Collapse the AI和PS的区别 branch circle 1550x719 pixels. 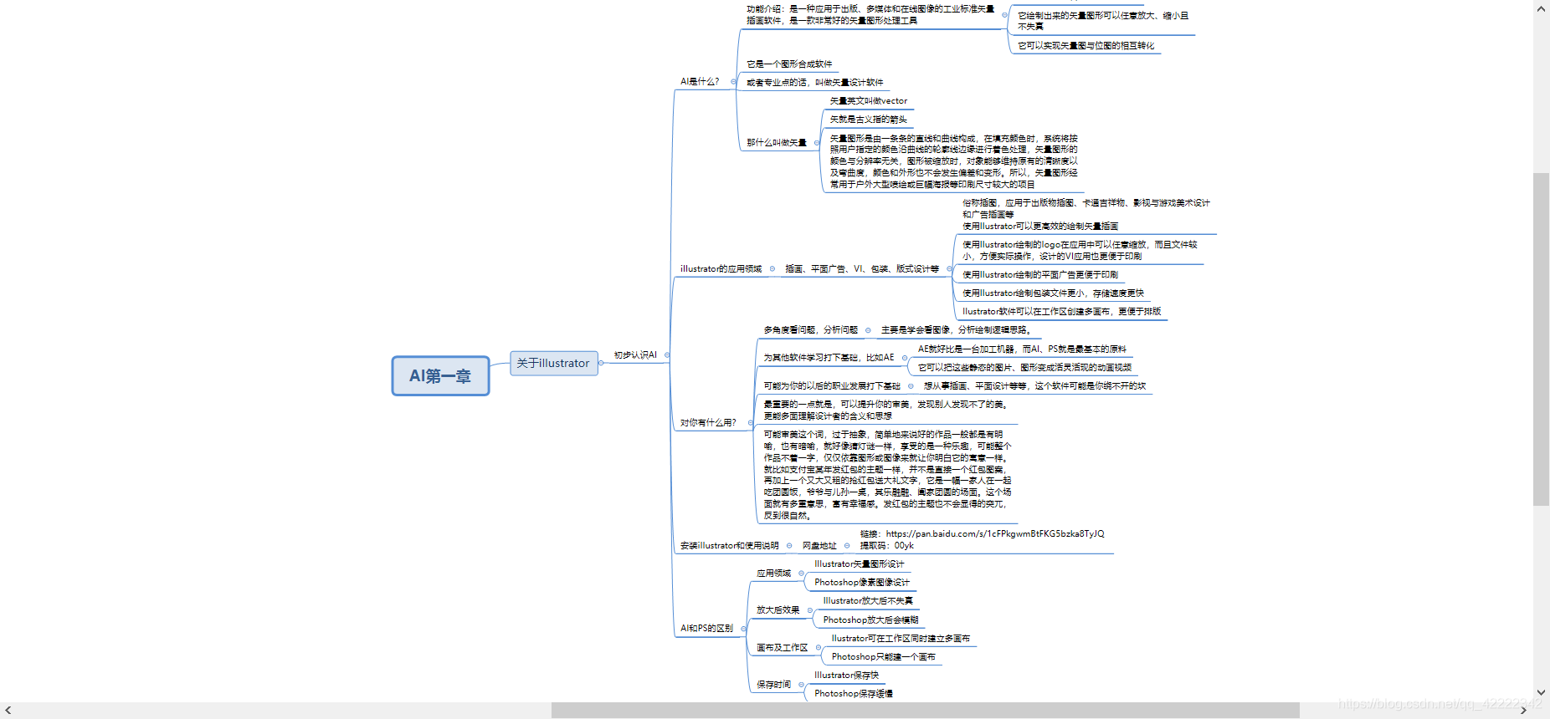743,629
